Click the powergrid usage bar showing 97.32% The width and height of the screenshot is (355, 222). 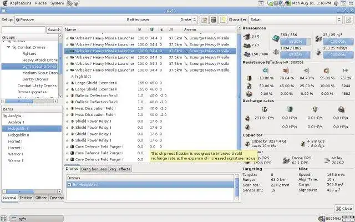(x=296, y=55)
